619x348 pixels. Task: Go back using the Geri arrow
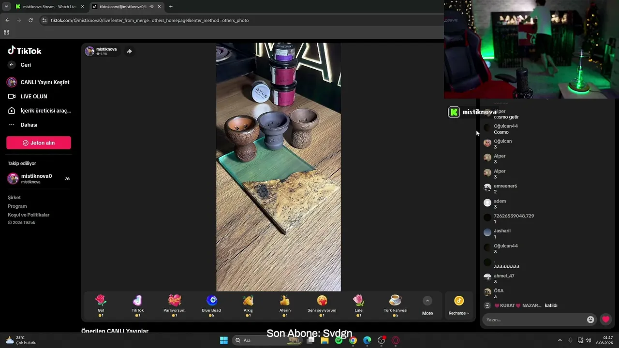click(x=12, y=65)
